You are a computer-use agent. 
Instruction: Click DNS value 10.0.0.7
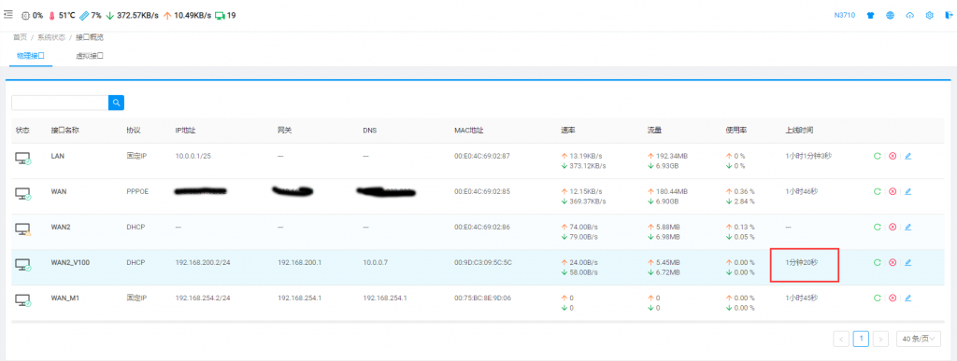pyautogui.click(x=376, y=262)
